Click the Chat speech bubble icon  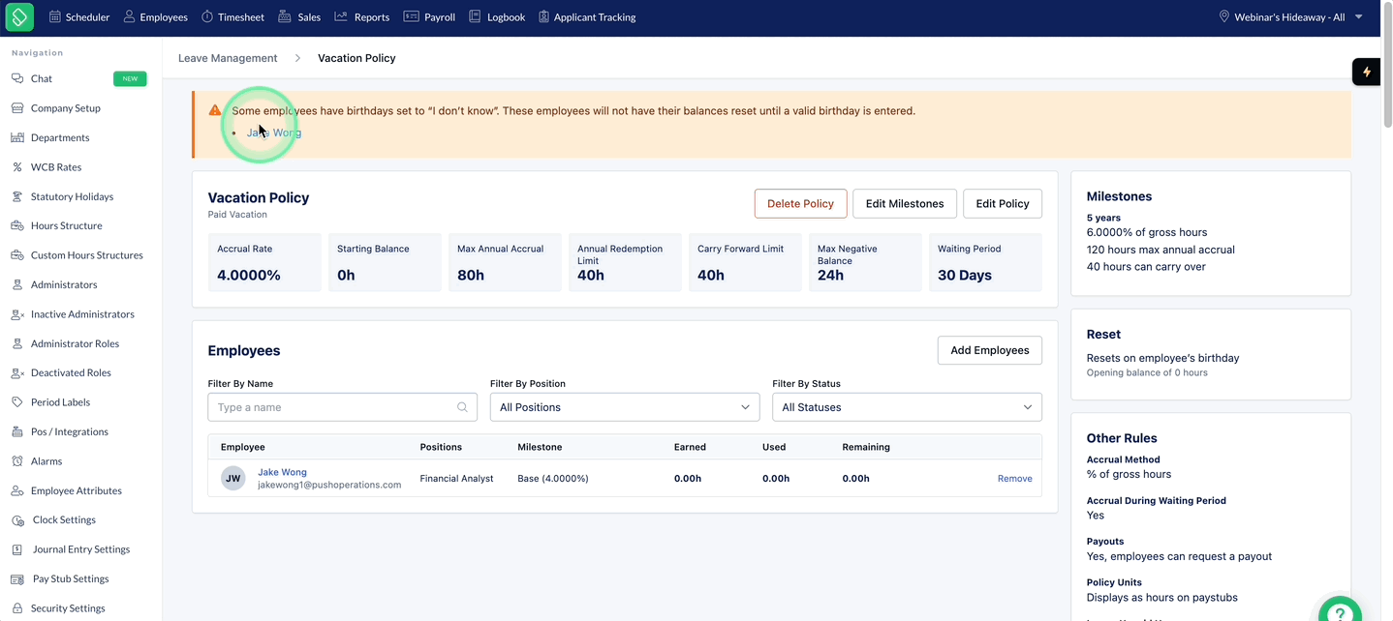pyautogui.click(x=16, y=78)
